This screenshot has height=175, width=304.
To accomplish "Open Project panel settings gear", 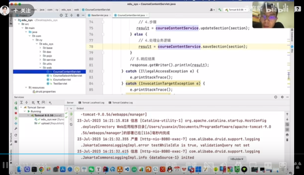I will 78,15.
